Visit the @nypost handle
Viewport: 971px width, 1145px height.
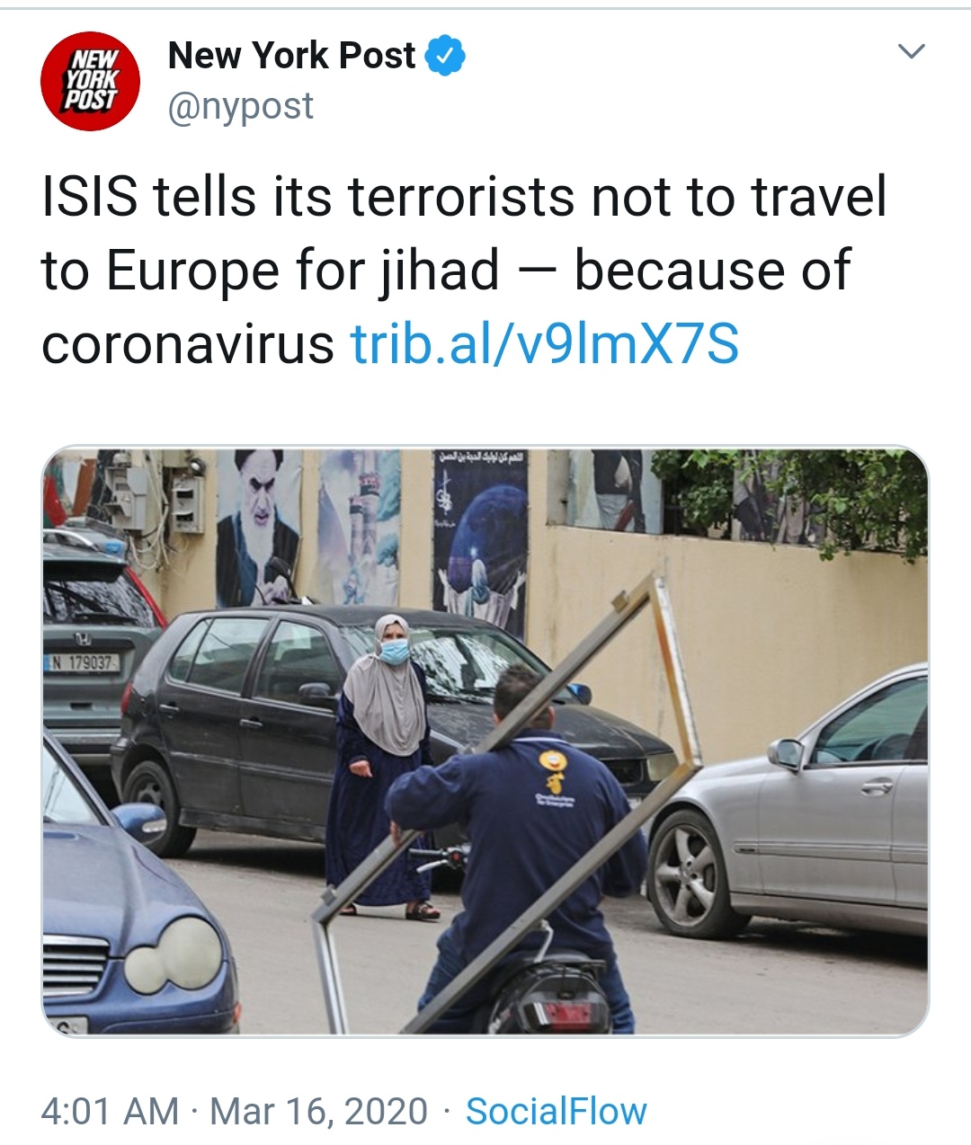click(x=240, y=107)
